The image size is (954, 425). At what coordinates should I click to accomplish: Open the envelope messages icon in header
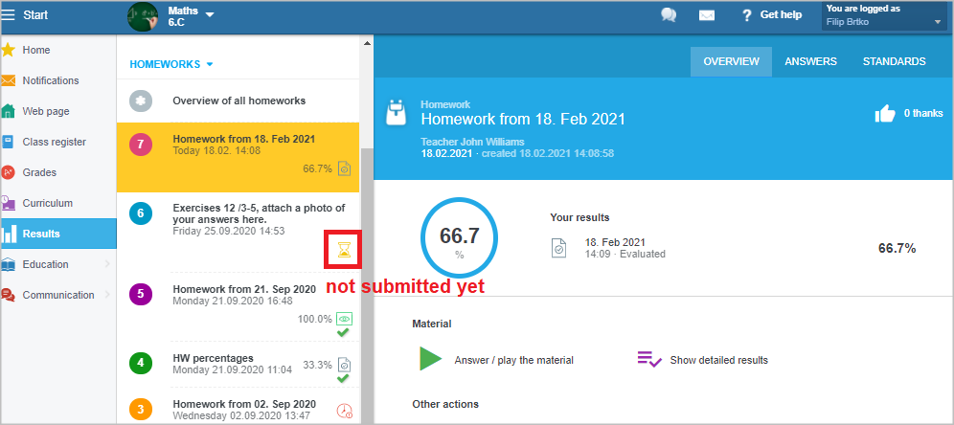(x=706, y=15)
